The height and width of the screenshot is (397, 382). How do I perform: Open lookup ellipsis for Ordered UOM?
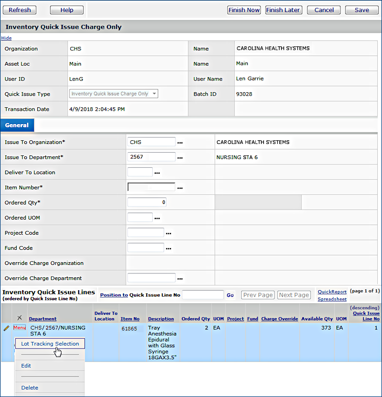(x=158, y=218)
